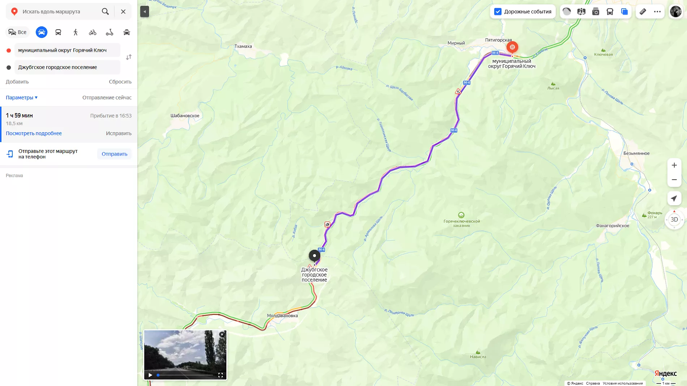Screen dimensions: 687x386
Task: Select the Все transport modes tab
Action: tap(17, 32)
